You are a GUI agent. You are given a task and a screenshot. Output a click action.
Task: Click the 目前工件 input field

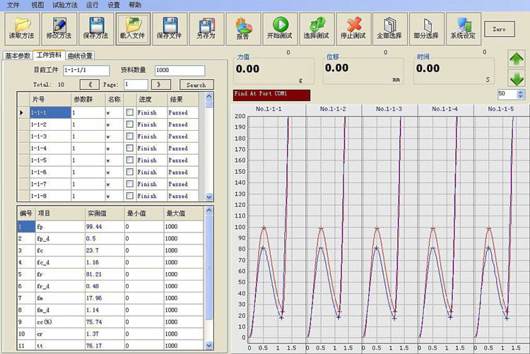86,70
